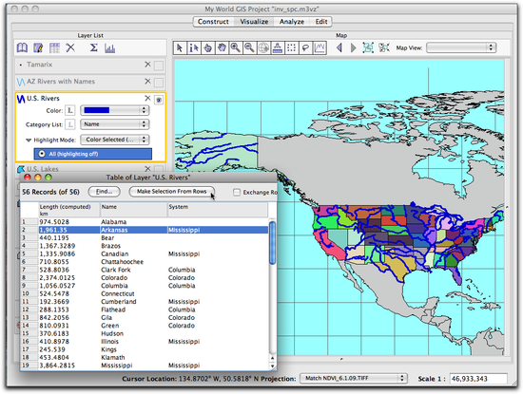Image resolution: width=523 pixels, height=394 pixels.
Task: Switch to the Visualize tab
Action: click(x=254, y=22)
